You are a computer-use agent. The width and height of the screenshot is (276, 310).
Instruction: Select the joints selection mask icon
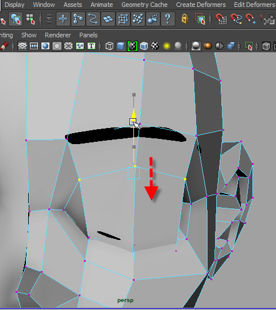(x=78, y=19)
